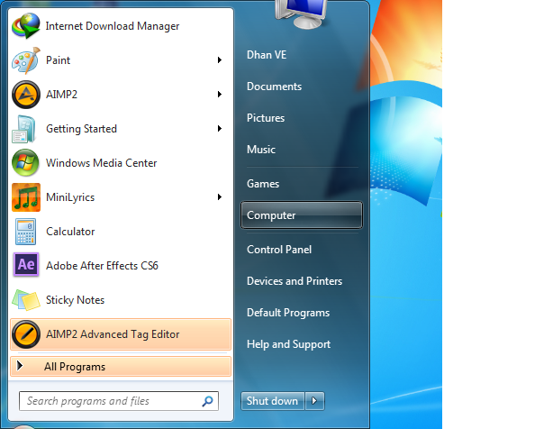Open Control Panel
The width and height of the screenshot is (553, 429).
pos(279,250)
